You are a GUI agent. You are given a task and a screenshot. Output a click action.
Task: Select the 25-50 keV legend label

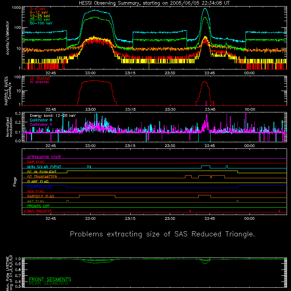pos(40,20)
